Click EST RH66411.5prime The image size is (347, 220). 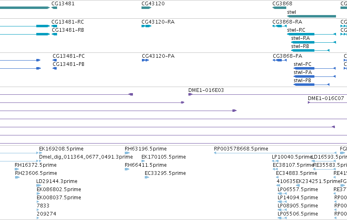coord(127,169)
